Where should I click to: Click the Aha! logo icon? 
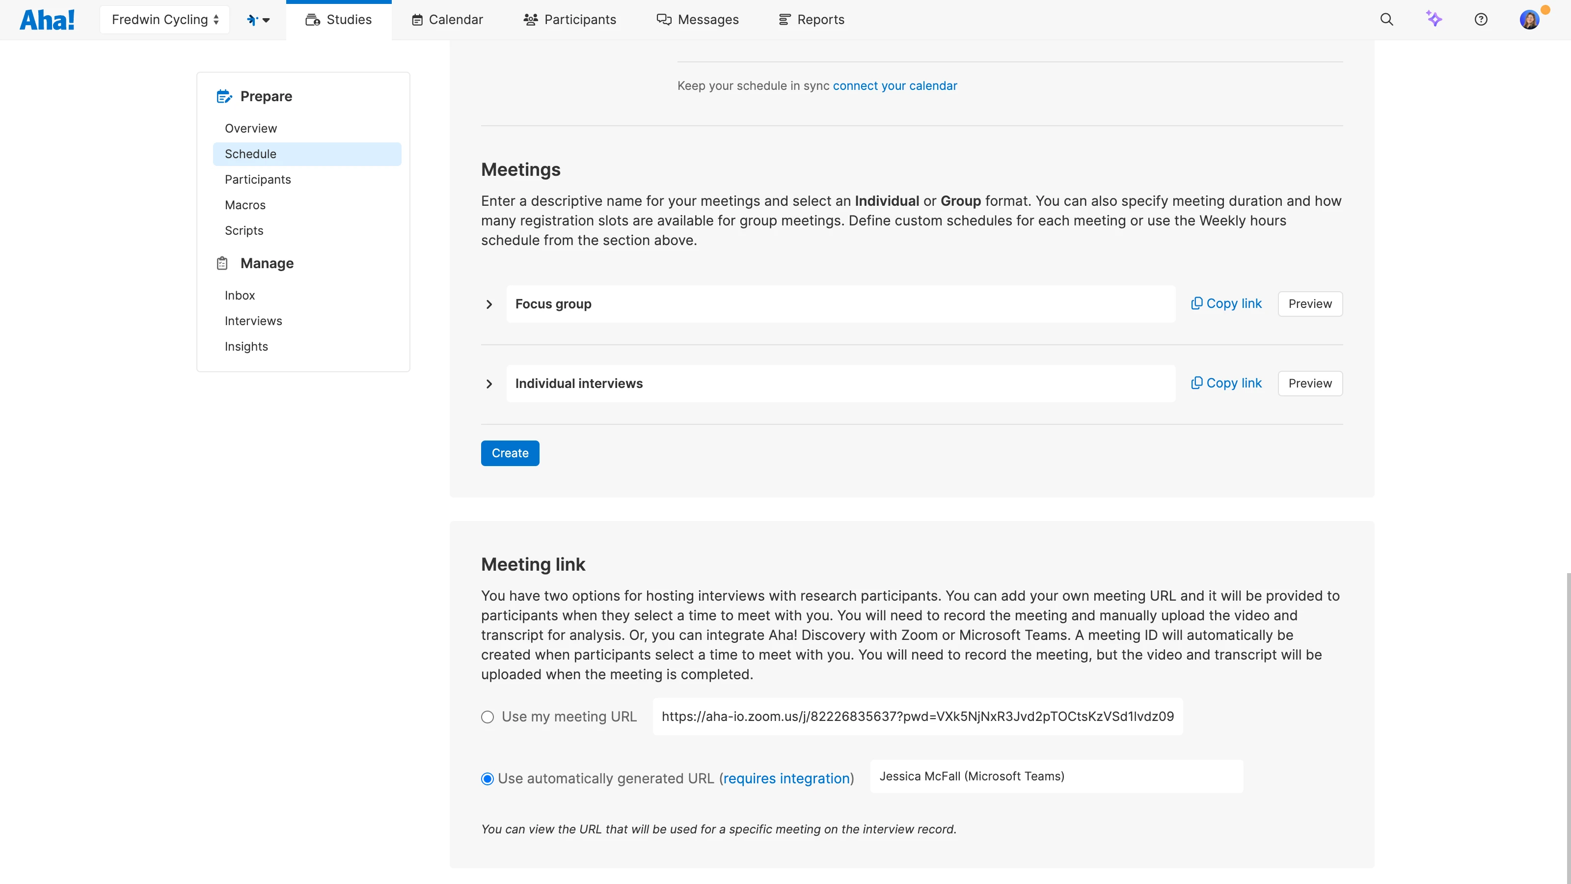[x=47, y=20]
